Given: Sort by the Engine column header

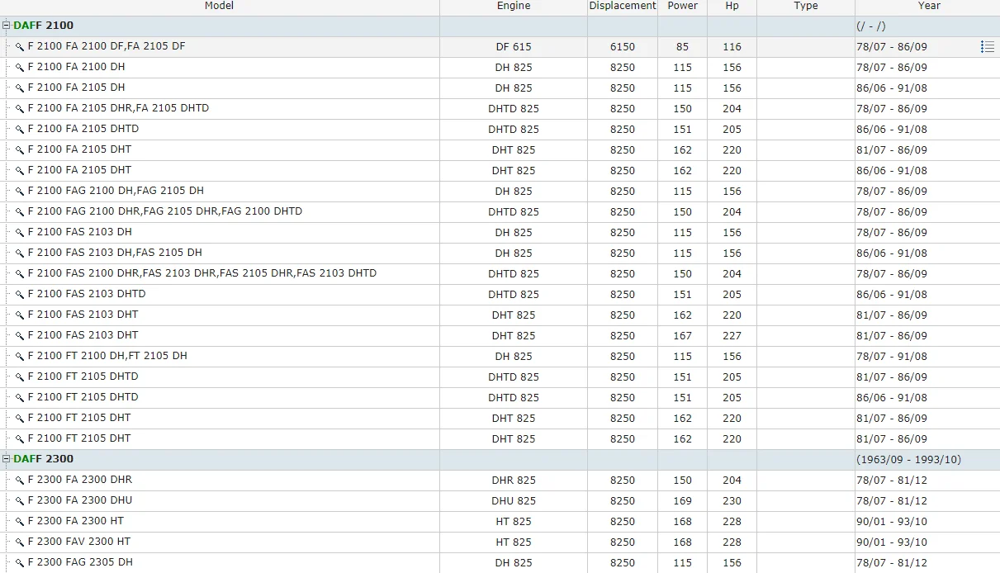Looking at the screenshot, I should pos(514,6).
